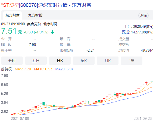The width and height of the screenshot is (156, 122).
Task: Click the 最低 label
Action: pyautogui.click(x=65, y=45)
